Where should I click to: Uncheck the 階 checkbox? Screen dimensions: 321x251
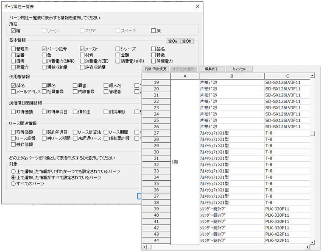click(x=14, y=30)
